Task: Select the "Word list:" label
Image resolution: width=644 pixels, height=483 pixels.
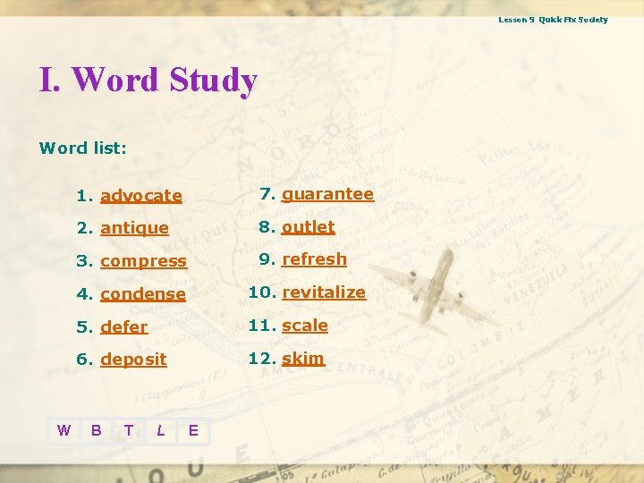Action: 83,148
